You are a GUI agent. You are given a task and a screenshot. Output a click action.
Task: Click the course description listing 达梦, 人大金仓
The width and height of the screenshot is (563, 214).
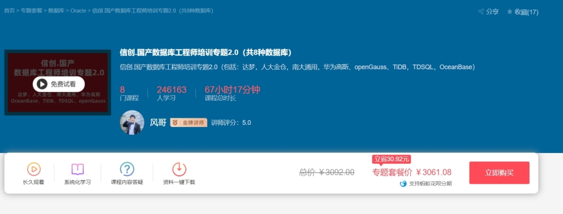(297, 67)
